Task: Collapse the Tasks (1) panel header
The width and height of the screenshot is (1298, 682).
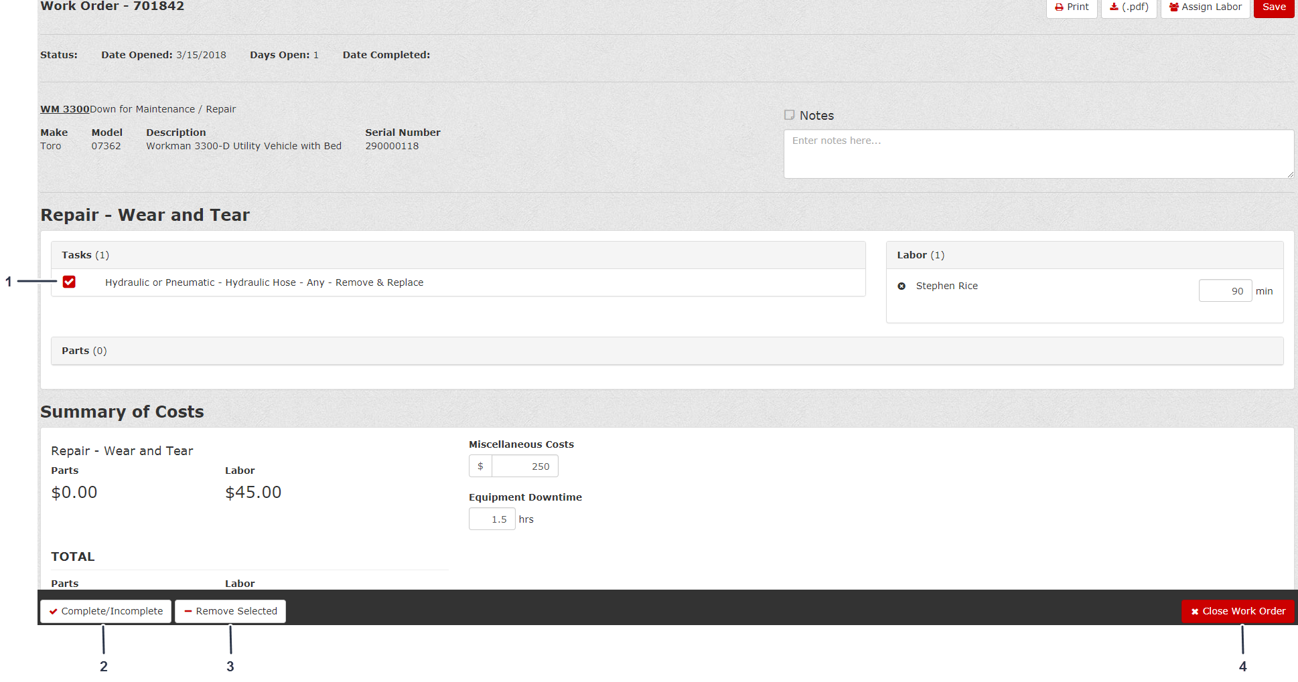Action: point(458,255)
